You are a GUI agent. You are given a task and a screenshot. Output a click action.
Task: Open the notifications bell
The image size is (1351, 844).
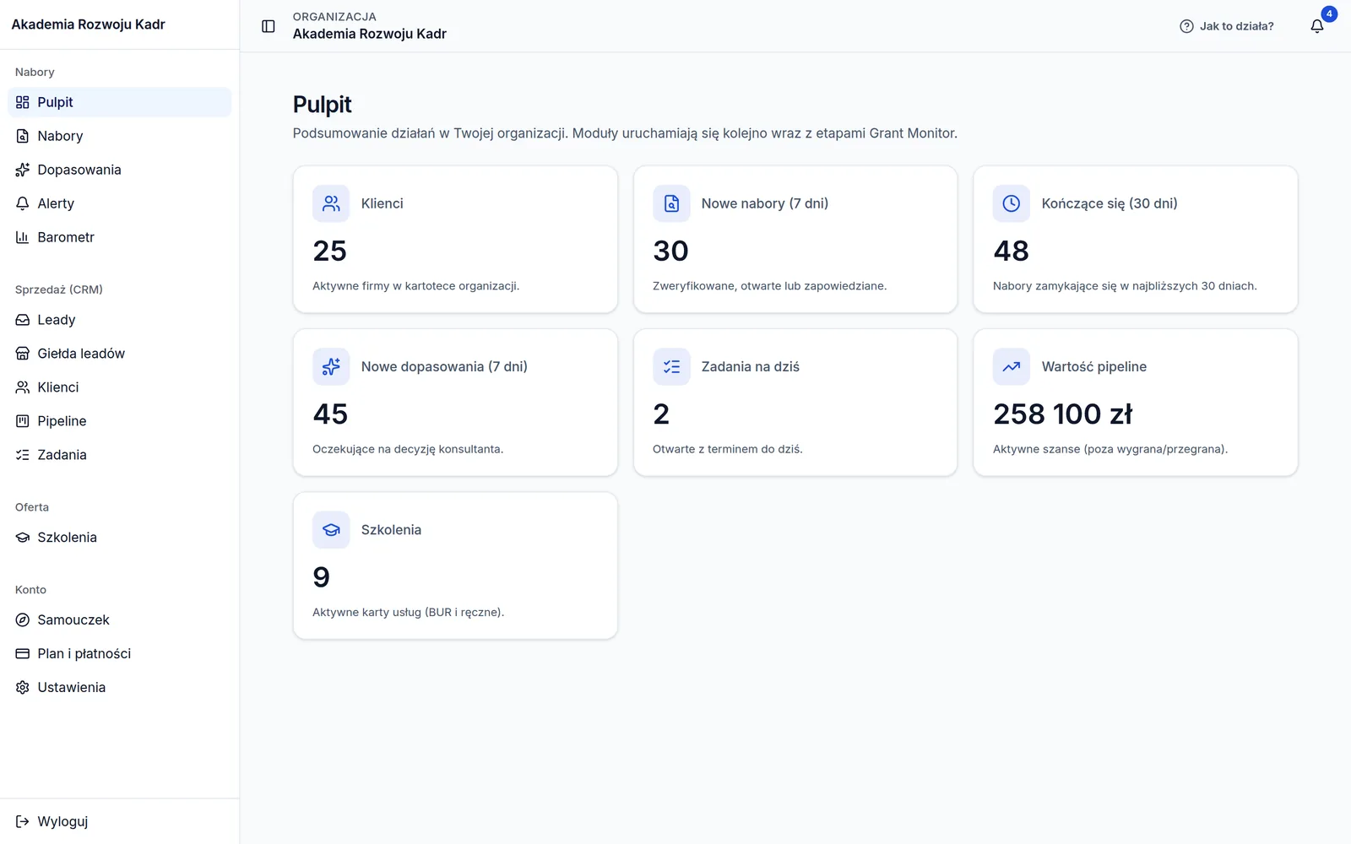pos(1316,26)
